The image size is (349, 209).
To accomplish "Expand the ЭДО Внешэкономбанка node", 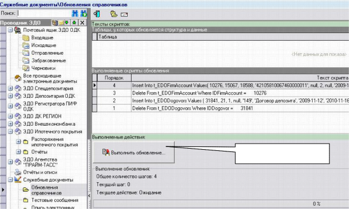I will (10, 124).
